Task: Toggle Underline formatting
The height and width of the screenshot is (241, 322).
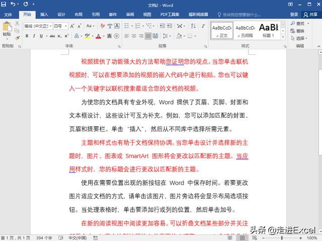Action: 41,36
